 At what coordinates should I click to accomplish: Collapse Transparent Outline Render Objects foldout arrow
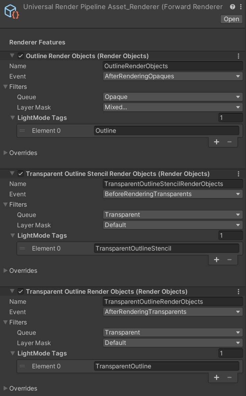pos(12,292)
